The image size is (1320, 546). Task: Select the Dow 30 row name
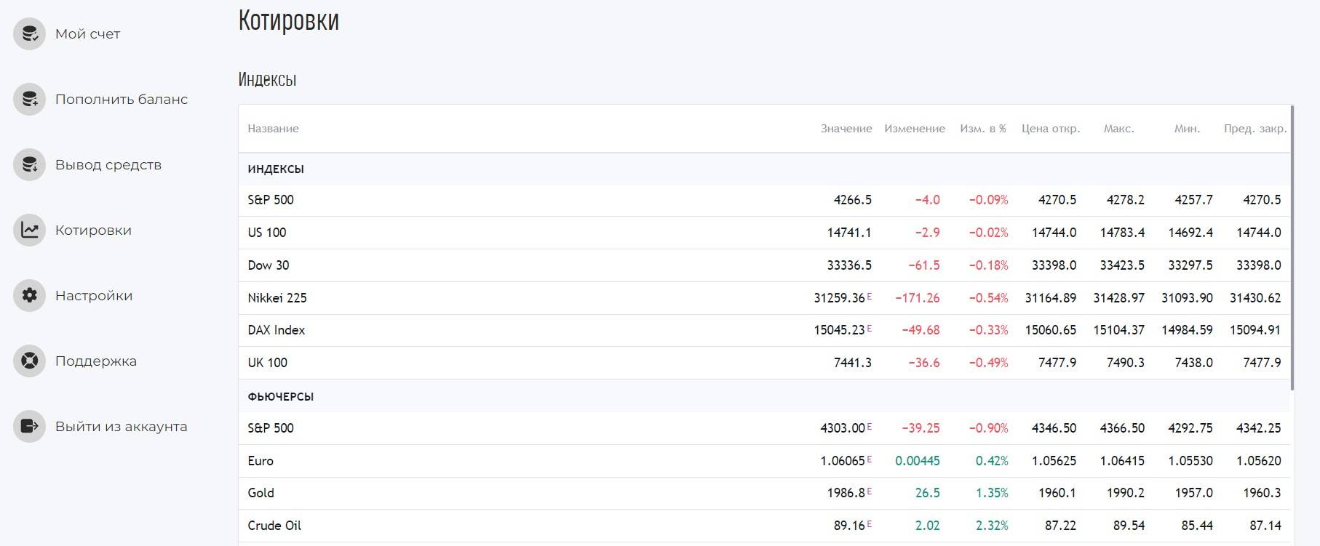269,265
